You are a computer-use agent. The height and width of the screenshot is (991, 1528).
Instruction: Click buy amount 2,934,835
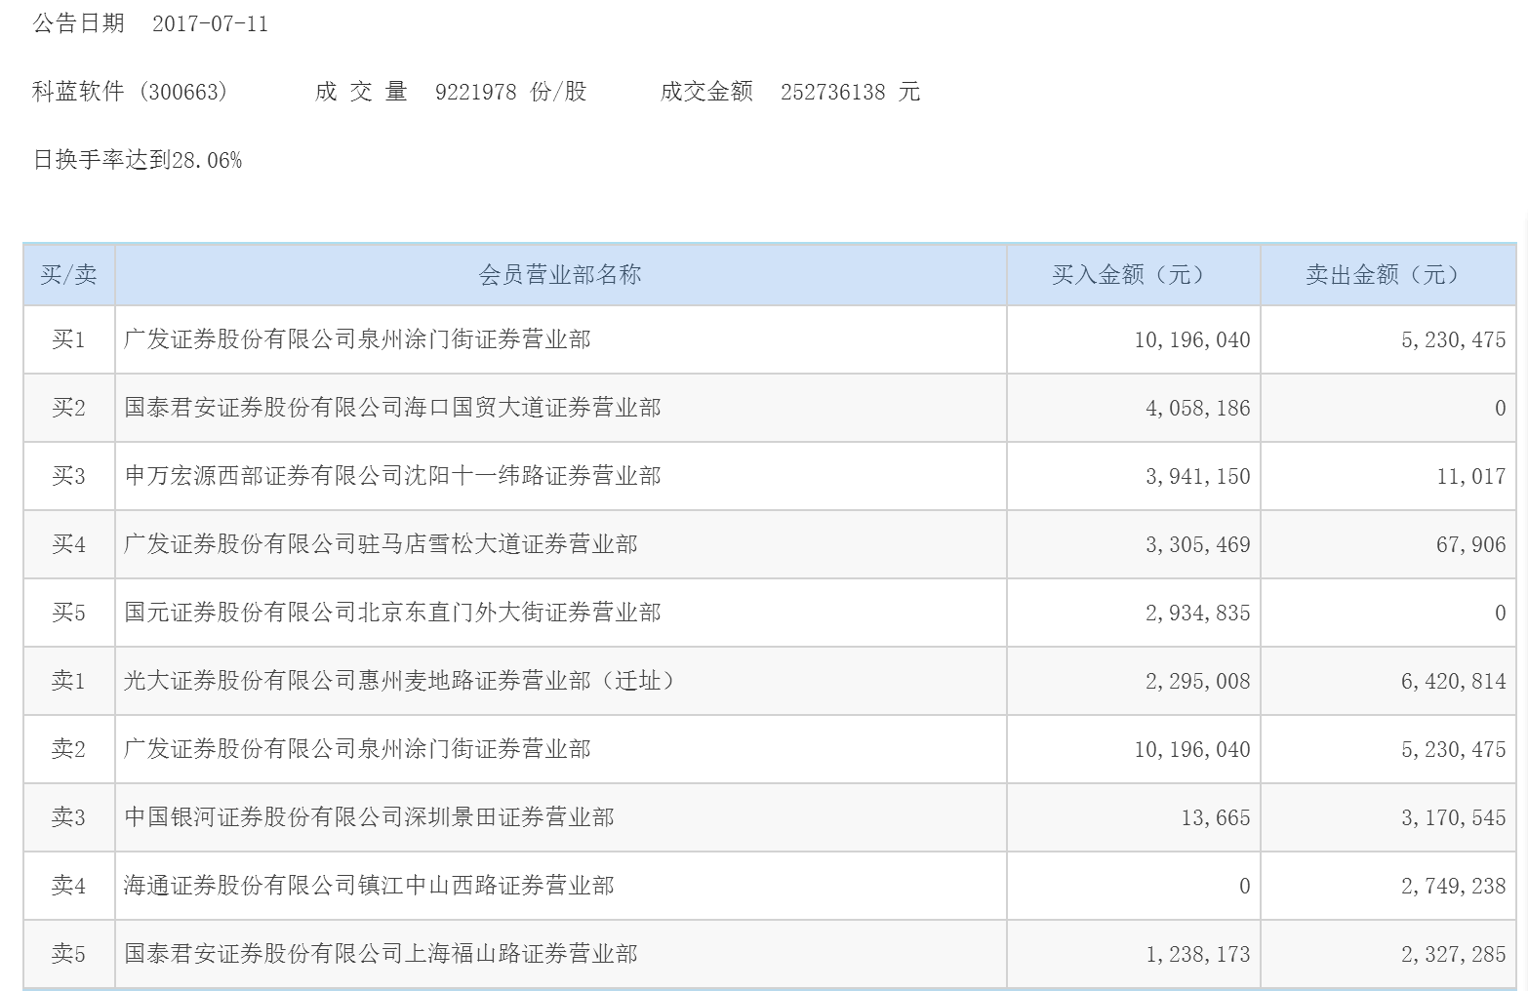pos(1198,614)
